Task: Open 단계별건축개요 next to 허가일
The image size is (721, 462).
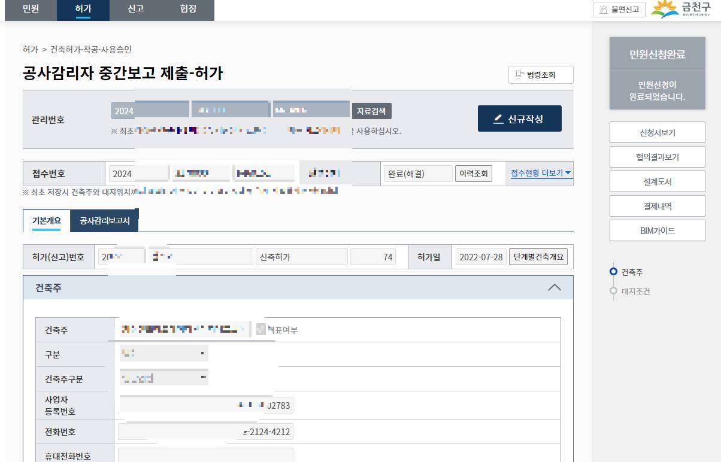Action: pyautogui.click(x=538, y=256)
